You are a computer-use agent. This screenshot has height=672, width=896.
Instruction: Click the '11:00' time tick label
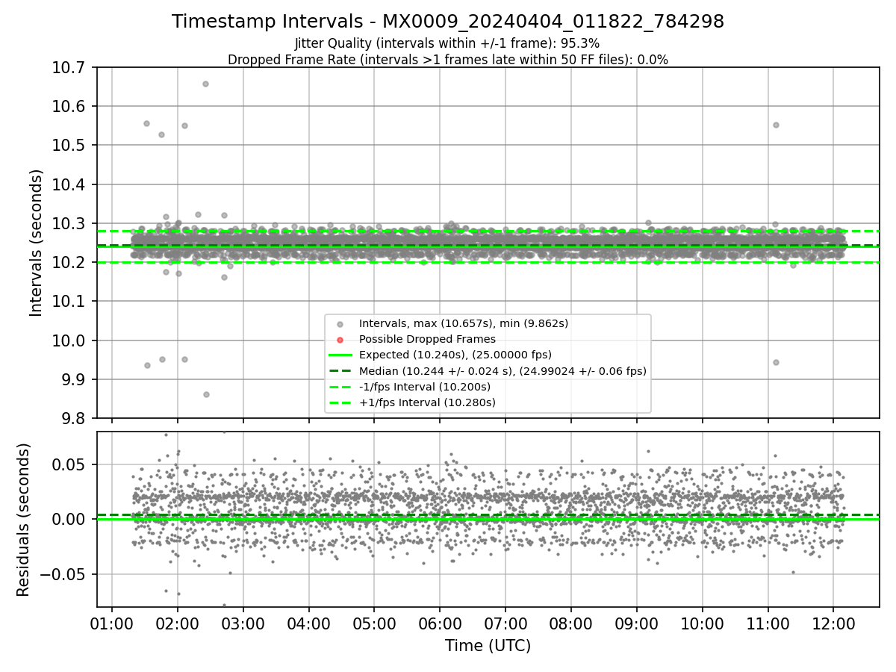coord(768,623)
